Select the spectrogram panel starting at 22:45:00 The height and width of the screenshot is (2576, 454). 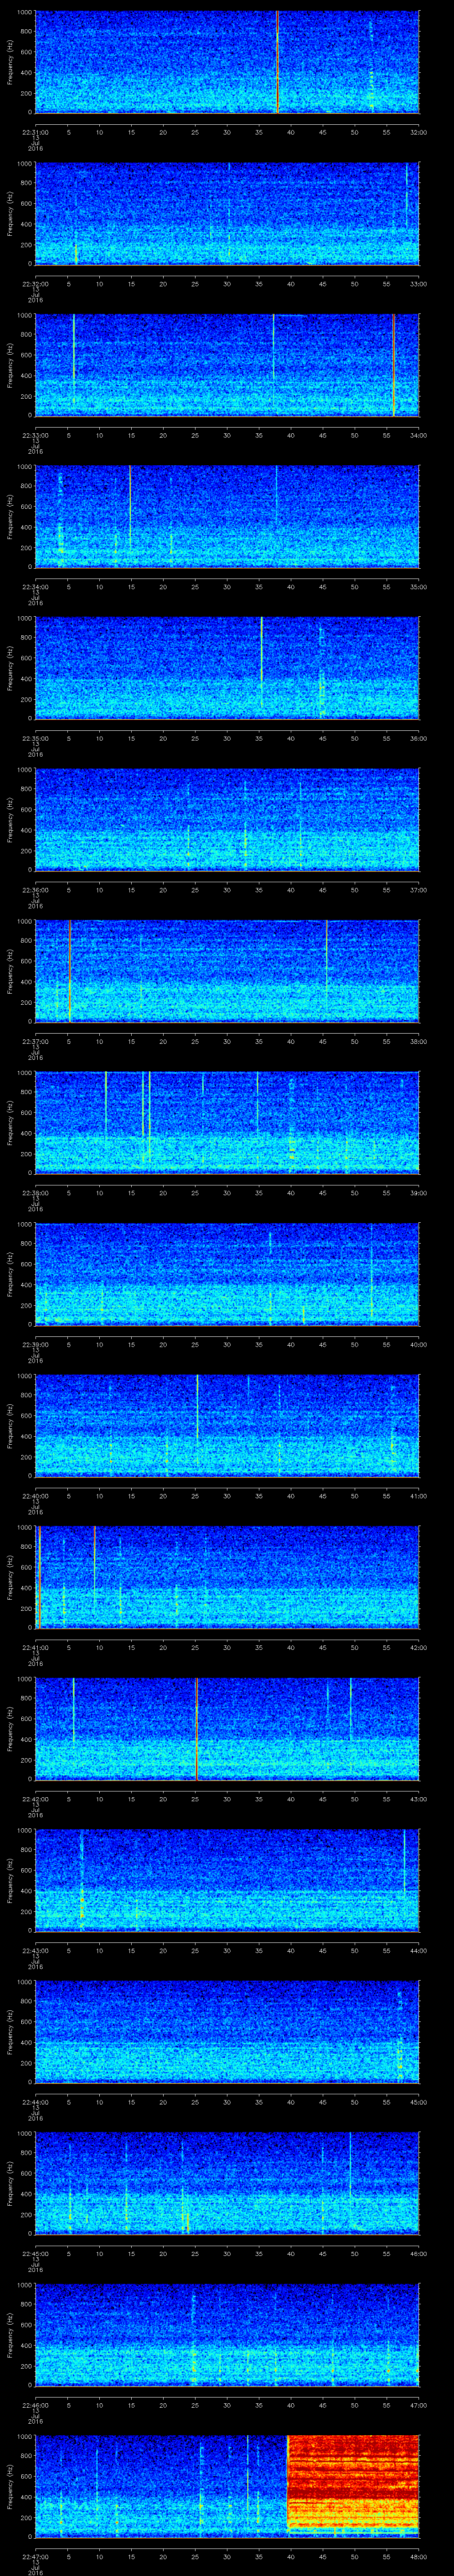coord(227,2183)
